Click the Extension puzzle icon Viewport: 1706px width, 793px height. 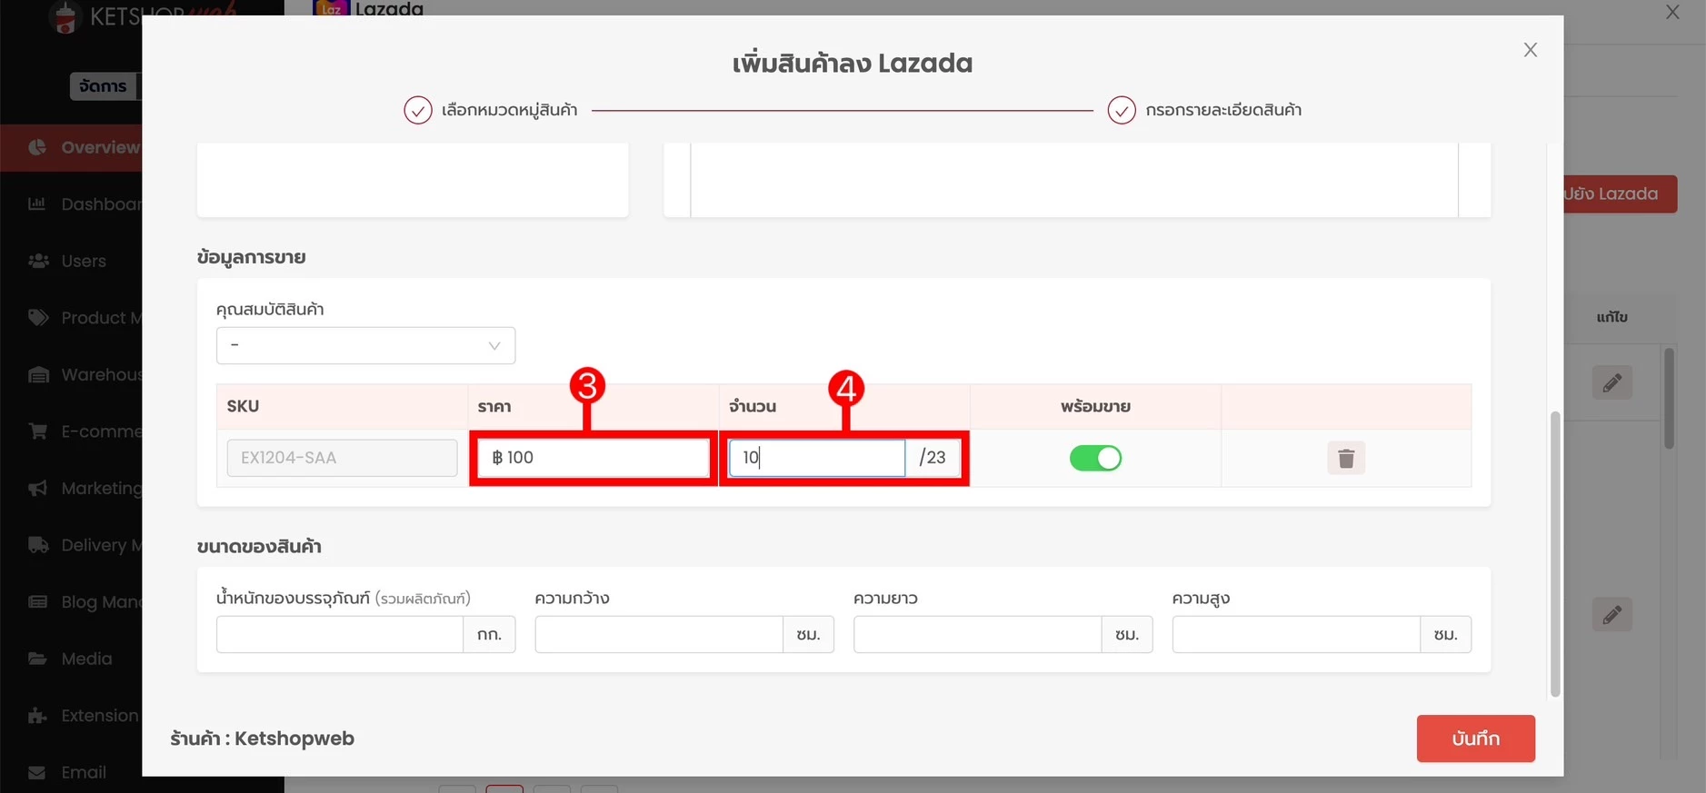[37, 716]
